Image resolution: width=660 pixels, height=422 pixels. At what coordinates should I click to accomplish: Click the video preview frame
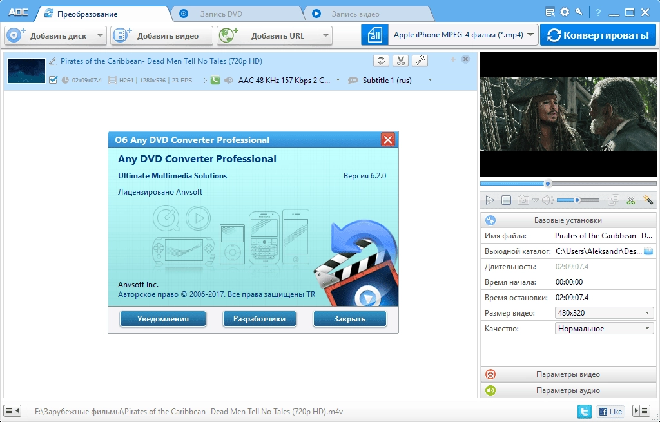click(568, 115)
